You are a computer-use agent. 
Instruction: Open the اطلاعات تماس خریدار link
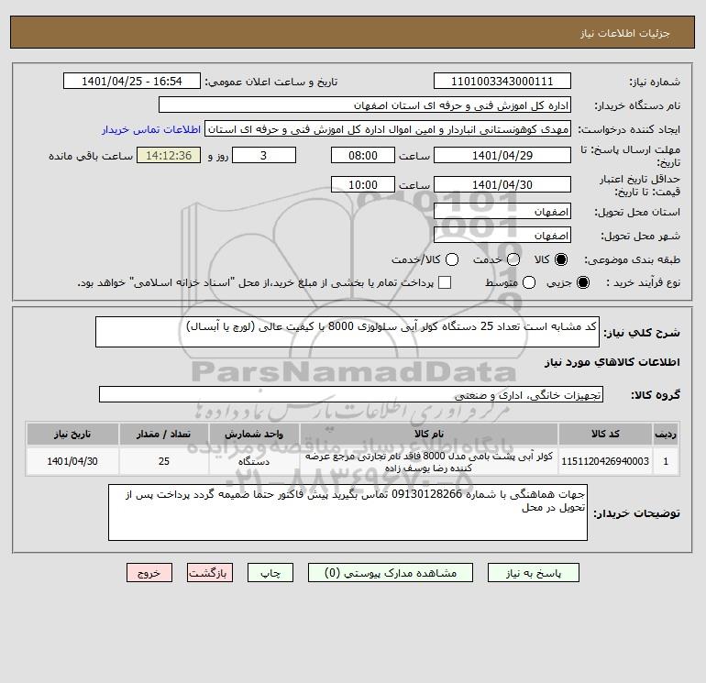pyautogui.click(x=151, y=129)
